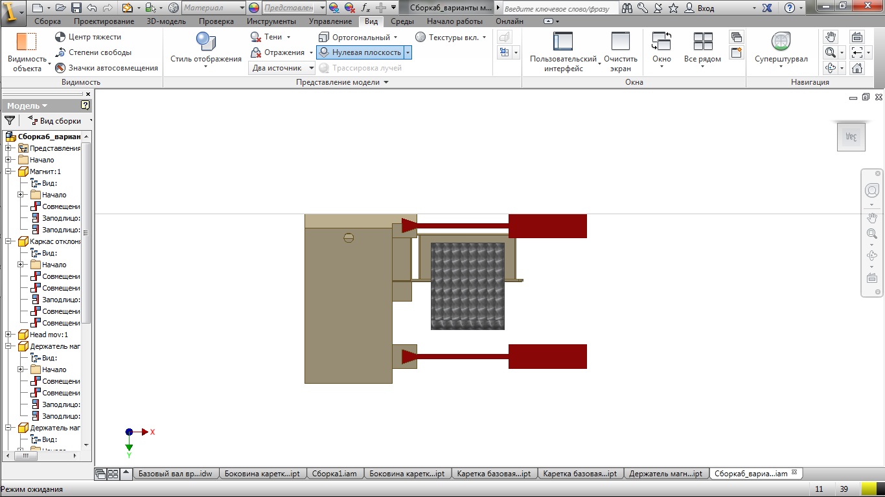Click the pan hand on viewport navigation bar
The height and width of the screenshot is (497, 885).
tap(872, 217)
